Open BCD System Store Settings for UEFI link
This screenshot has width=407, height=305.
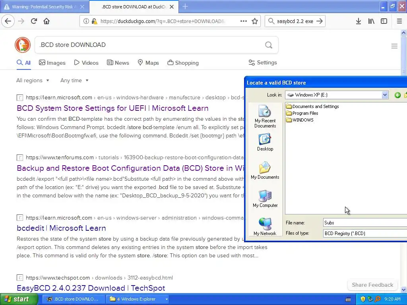tap(112, 108)
